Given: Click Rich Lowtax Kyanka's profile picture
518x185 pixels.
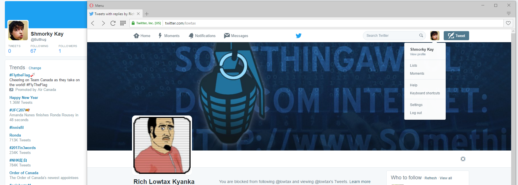Looking at the screenshot, I should pyautogui.click(x=162, y=145).
